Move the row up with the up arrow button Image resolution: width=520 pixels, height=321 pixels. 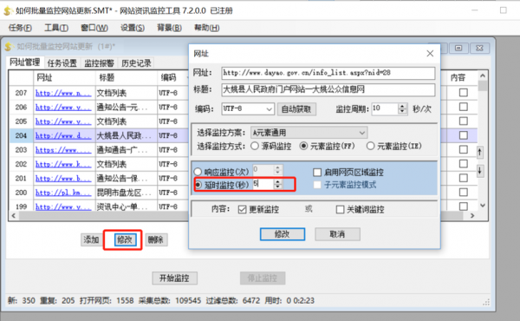coord(480,153)
